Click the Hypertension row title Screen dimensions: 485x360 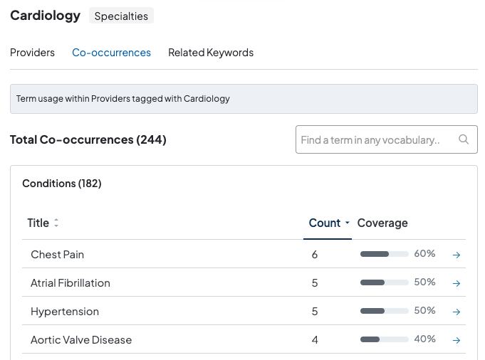click(x=65, y=312)
